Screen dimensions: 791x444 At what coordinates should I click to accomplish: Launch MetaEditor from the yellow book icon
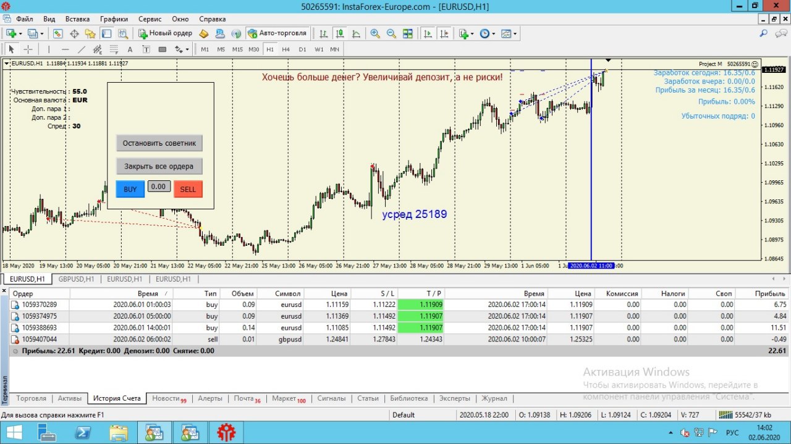(204, 33)
